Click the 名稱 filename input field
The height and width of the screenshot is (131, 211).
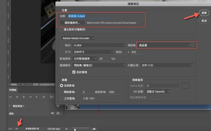pyautogui.click(x=105, y=16)
